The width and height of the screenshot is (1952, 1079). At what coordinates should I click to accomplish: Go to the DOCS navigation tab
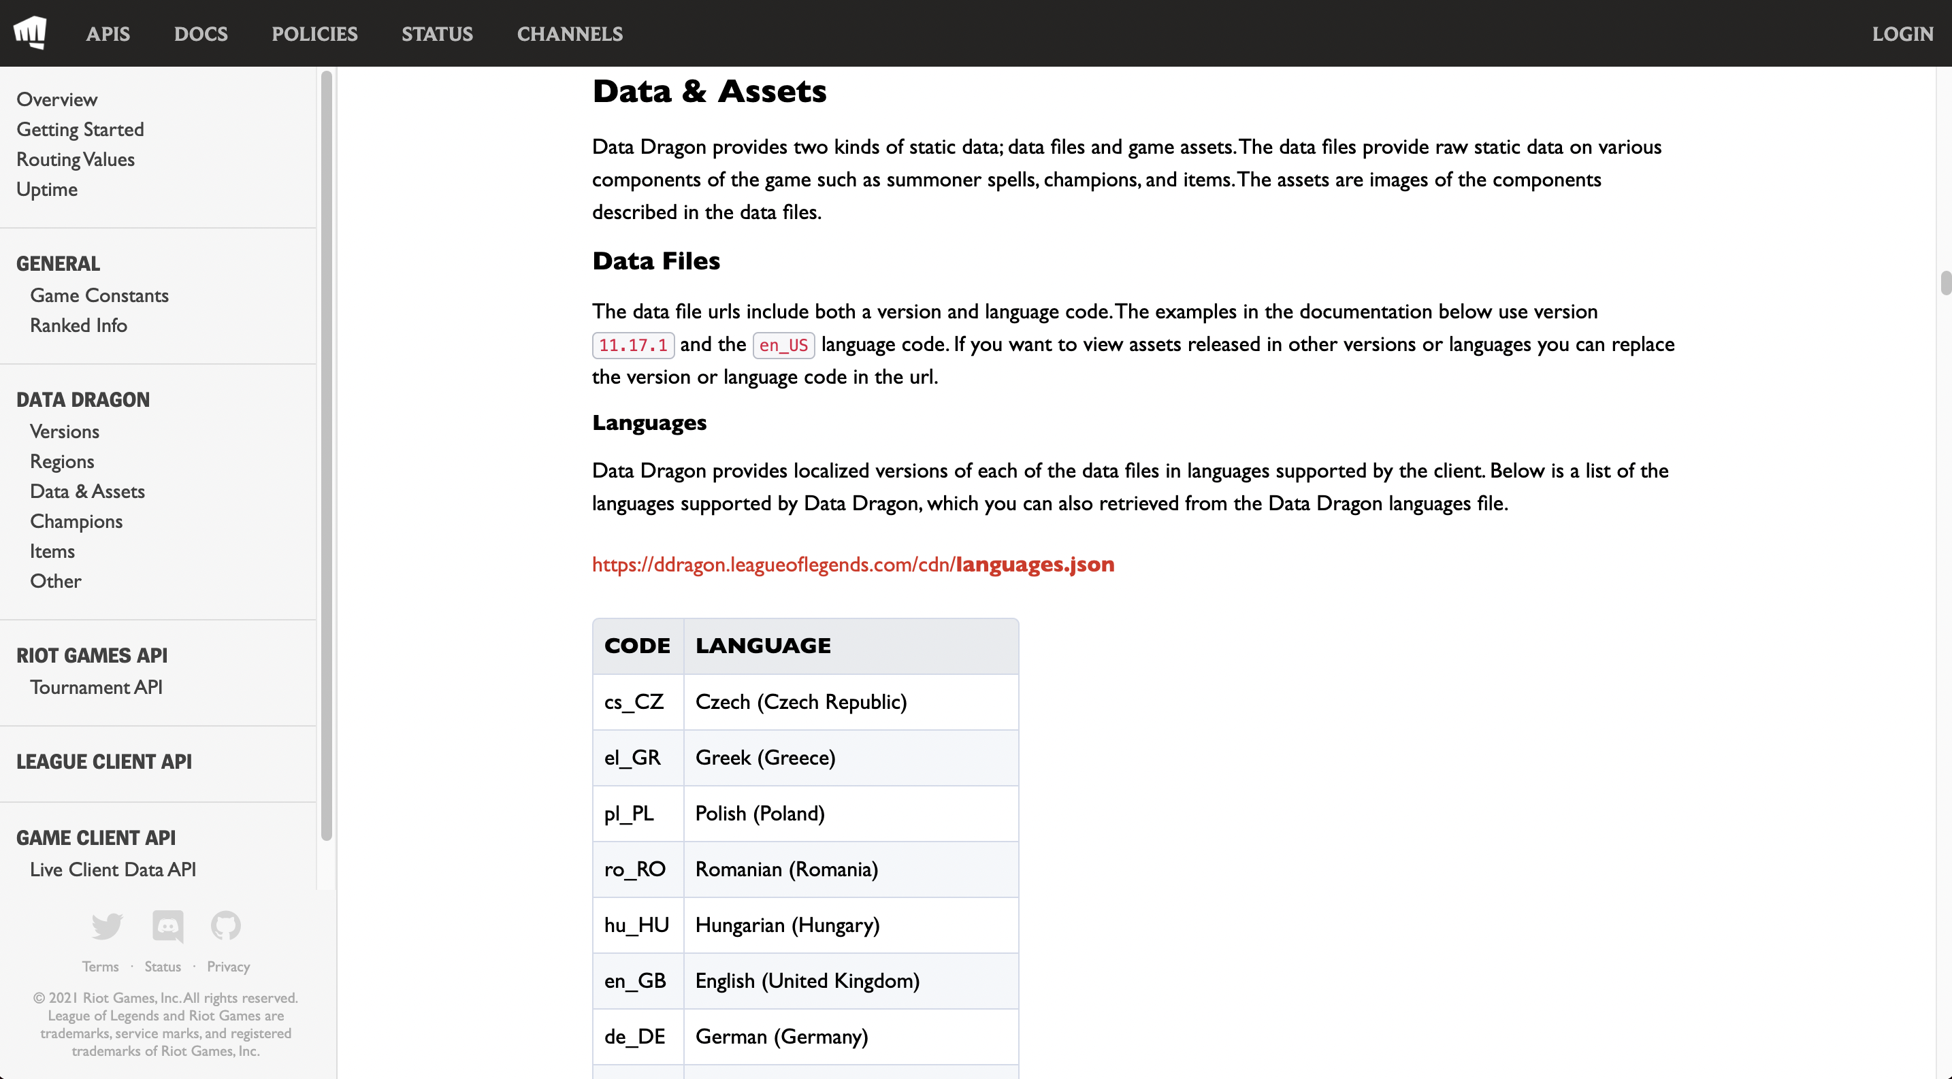tap(200, 34)
